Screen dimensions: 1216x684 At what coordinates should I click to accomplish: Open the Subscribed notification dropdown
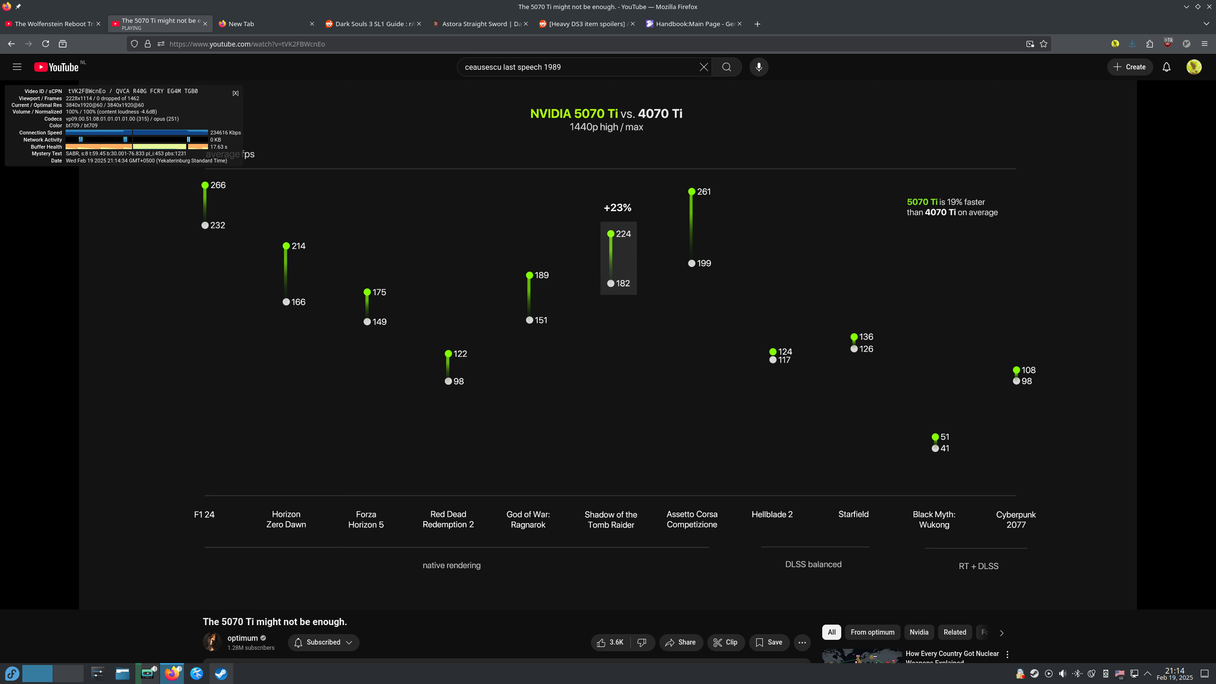323,642
